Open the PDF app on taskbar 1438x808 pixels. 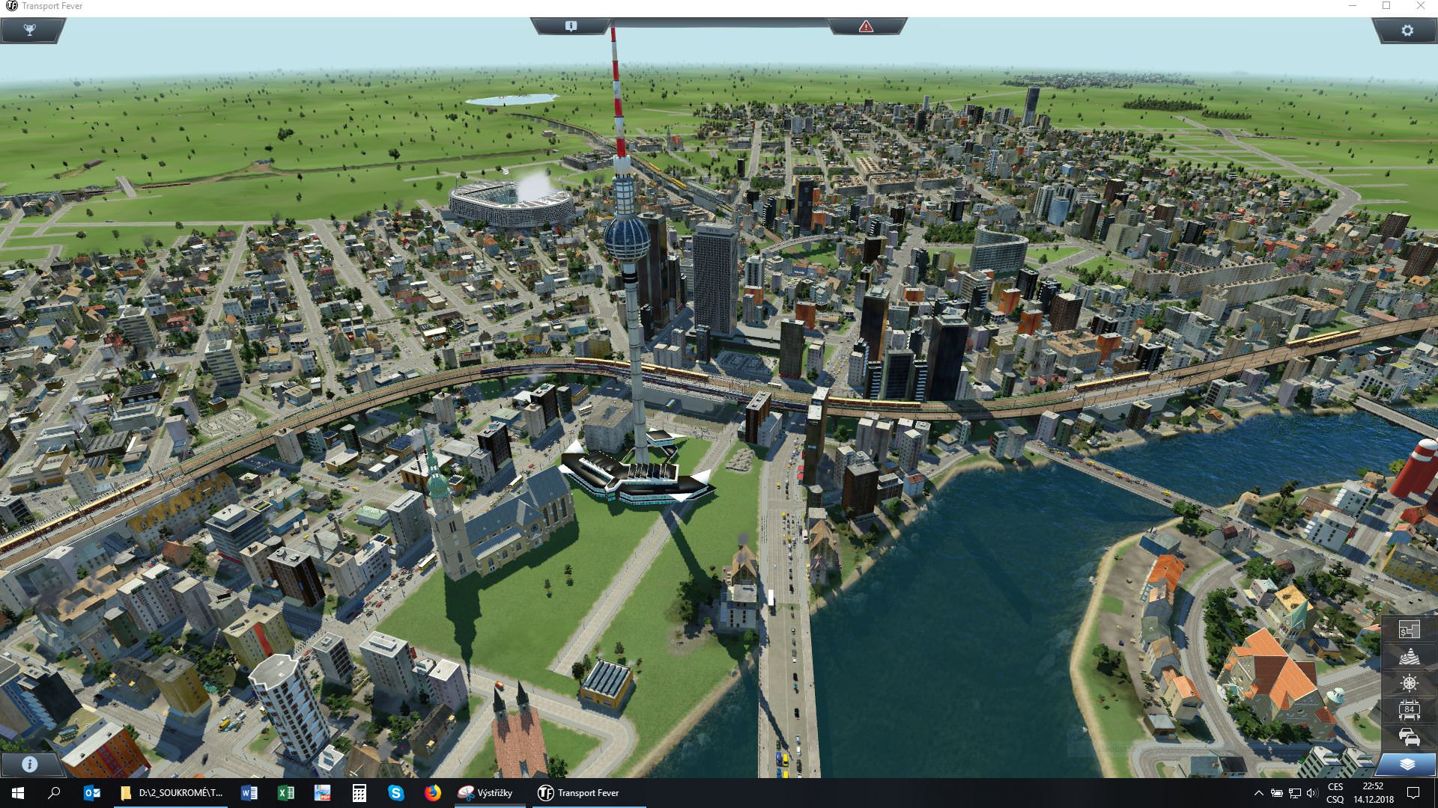[x=322, y=793]
